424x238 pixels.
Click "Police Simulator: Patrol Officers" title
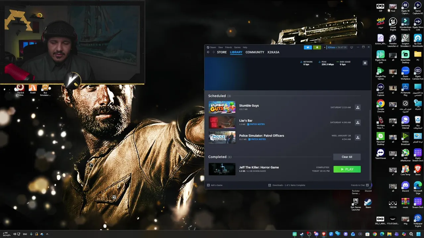click(x=262, y=136)
